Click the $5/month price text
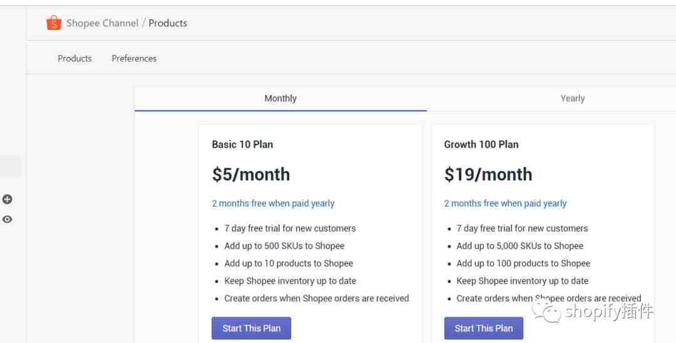The height and width of the screenshot is (343, 676). (250, 175)
